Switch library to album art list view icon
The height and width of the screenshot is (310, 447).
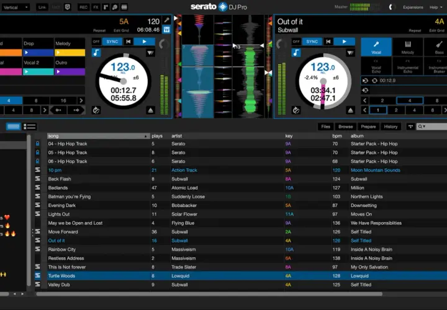29,126
